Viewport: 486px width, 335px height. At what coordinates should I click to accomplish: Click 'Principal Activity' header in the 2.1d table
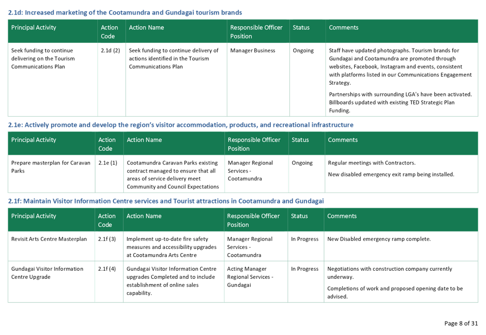[34, 27]
